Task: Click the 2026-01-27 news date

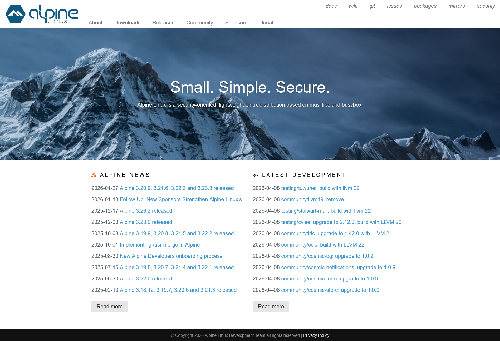Action: [x=105, y=188]
